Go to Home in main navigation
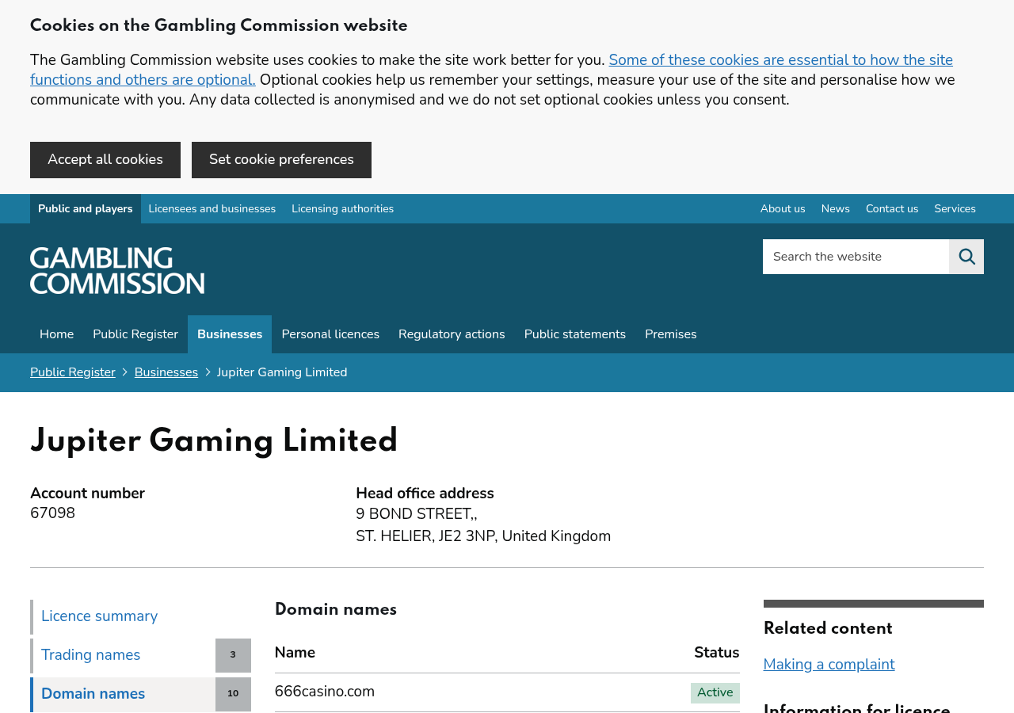This screenshot has height=713, width=1014. pos(57,334)
